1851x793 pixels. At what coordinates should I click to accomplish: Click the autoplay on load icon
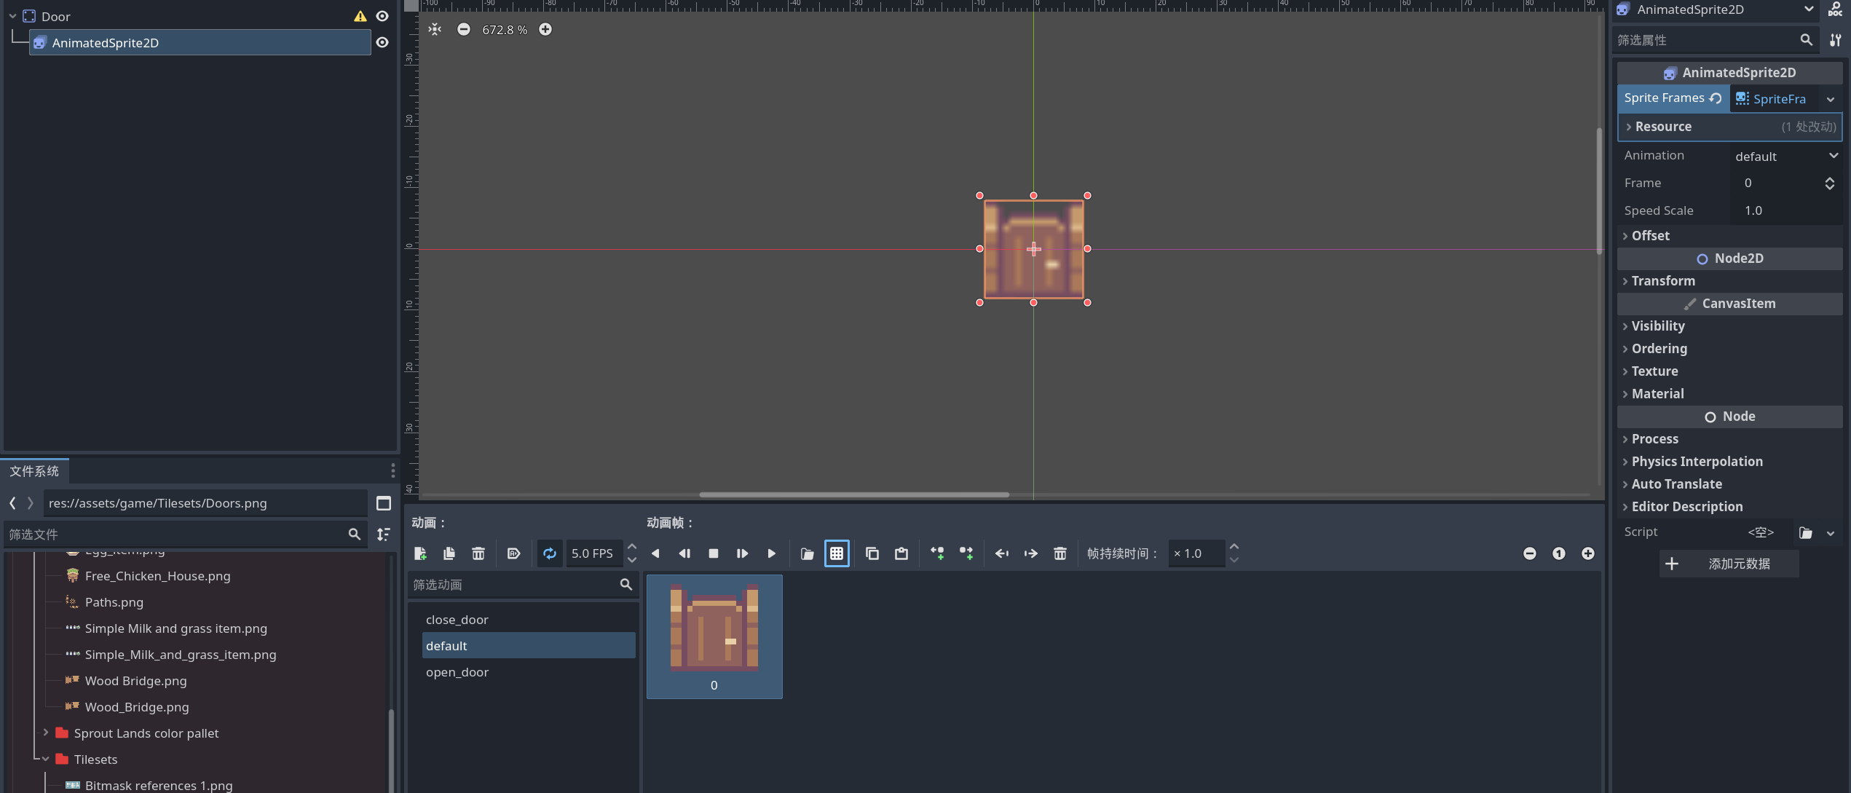(x=513, y=553)
